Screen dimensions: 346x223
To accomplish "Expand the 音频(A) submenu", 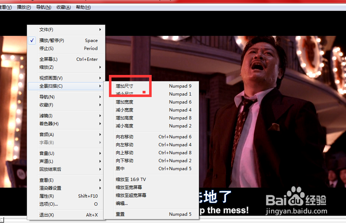I will 66,134.
